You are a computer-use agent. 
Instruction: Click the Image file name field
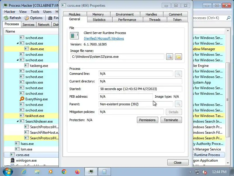coord(117,57)
